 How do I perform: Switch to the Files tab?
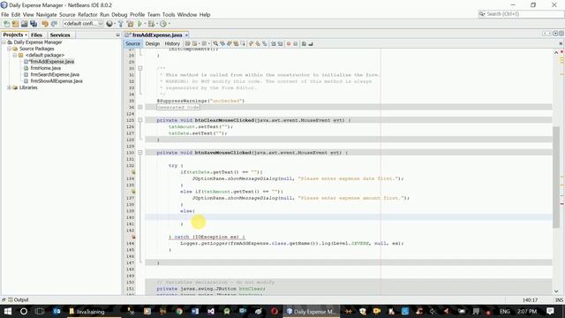[36, 35]
